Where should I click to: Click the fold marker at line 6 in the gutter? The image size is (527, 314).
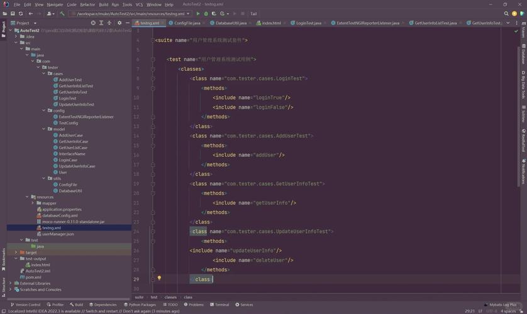153,59
